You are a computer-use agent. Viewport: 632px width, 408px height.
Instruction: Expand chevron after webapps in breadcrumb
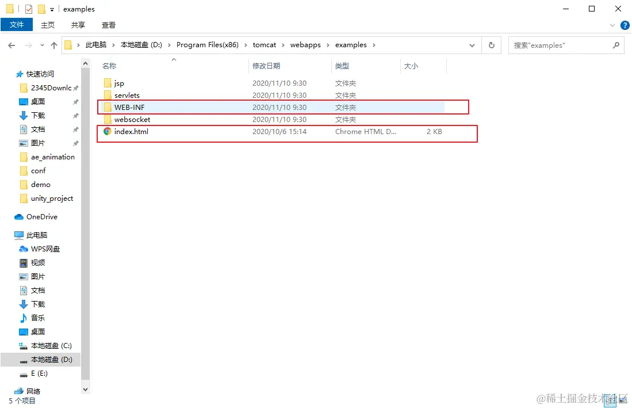coord(328,45)
